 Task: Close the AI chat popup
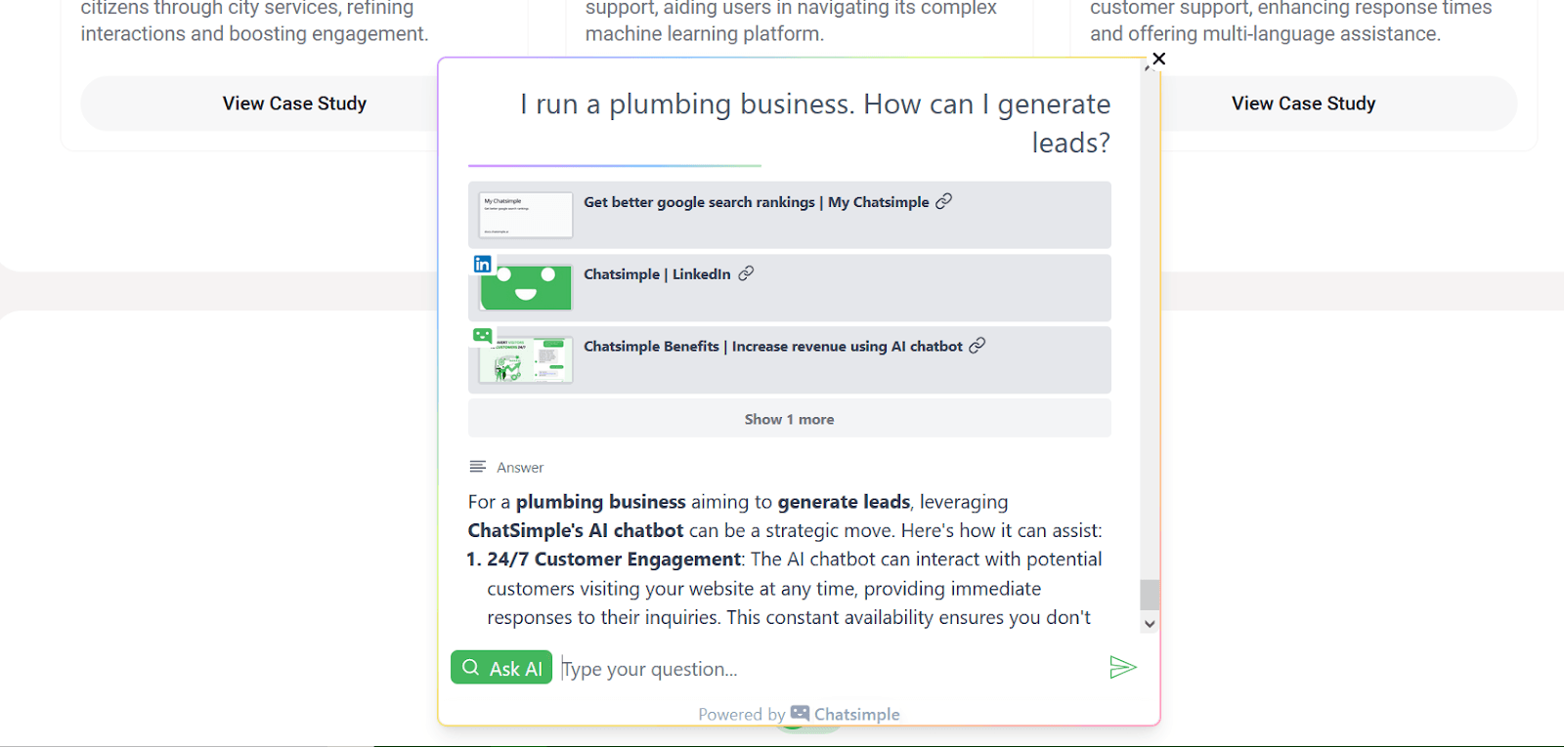(x=1158, y=59)
